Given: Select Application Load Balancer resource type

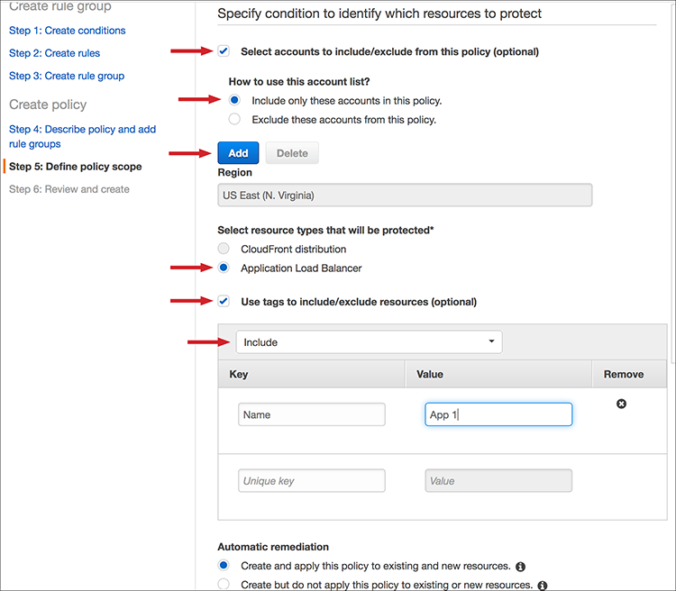Looking at the screenshot, I should 224,268.
